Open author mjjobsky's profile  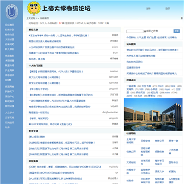(113, 167)
